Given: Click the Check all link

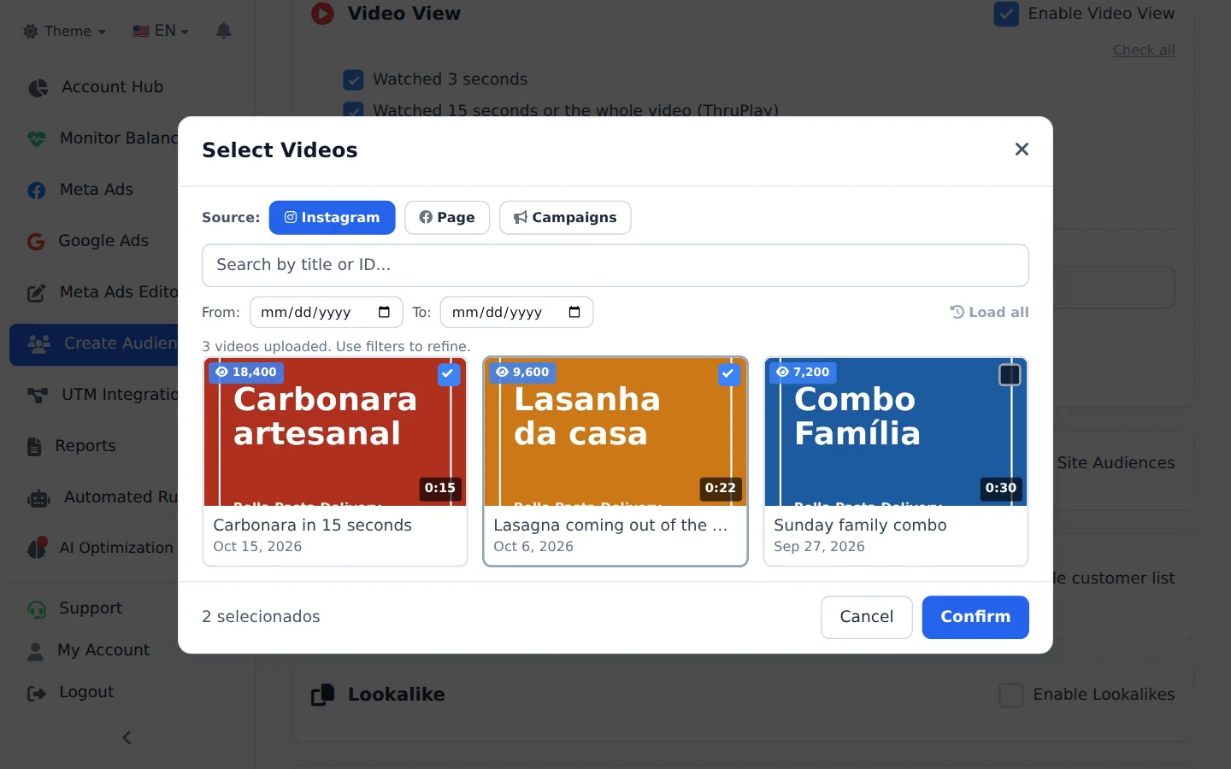Looking at the screenshot, I should 1144,50.
